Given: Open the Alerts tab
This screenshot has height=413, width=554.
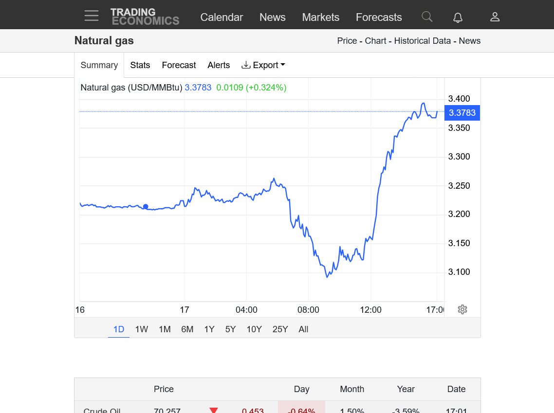Looking at the screenshot, I should click(219, 65).
